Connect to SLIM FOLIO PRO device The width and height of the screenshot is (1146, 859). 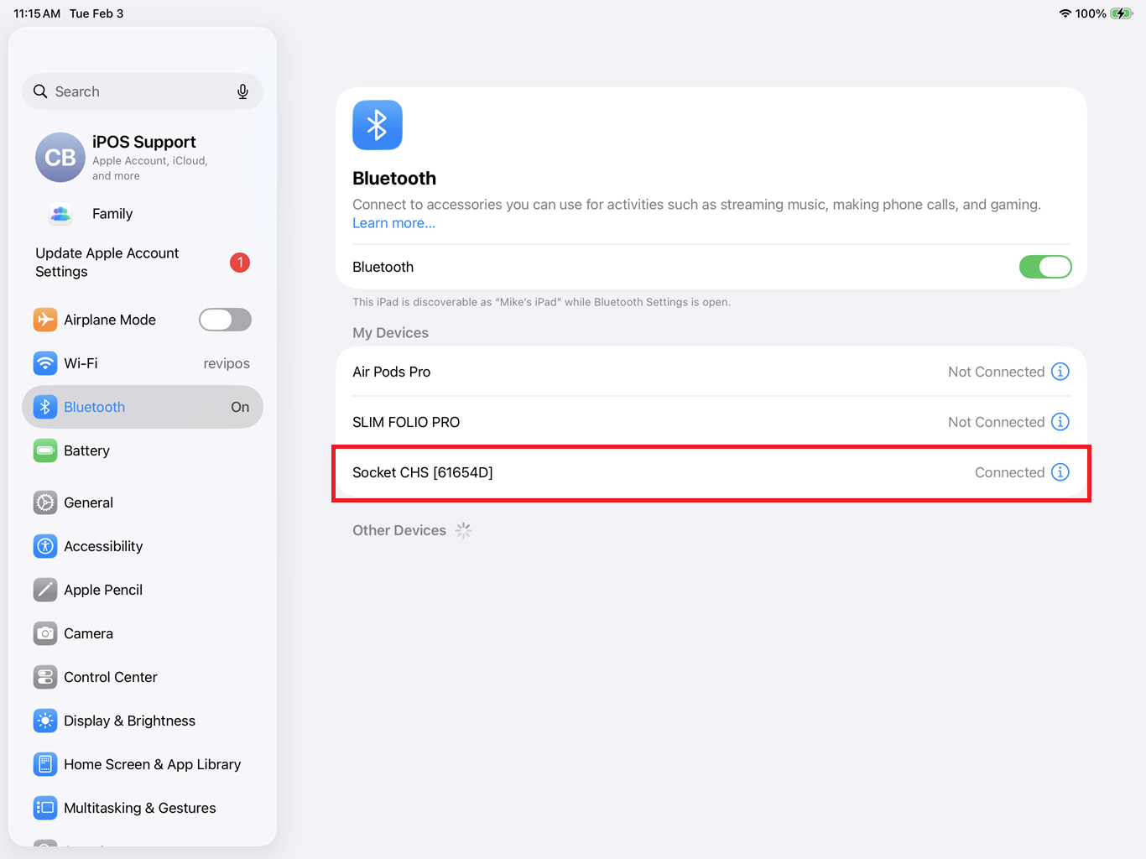pyautogui.click(x=711, y=422)
